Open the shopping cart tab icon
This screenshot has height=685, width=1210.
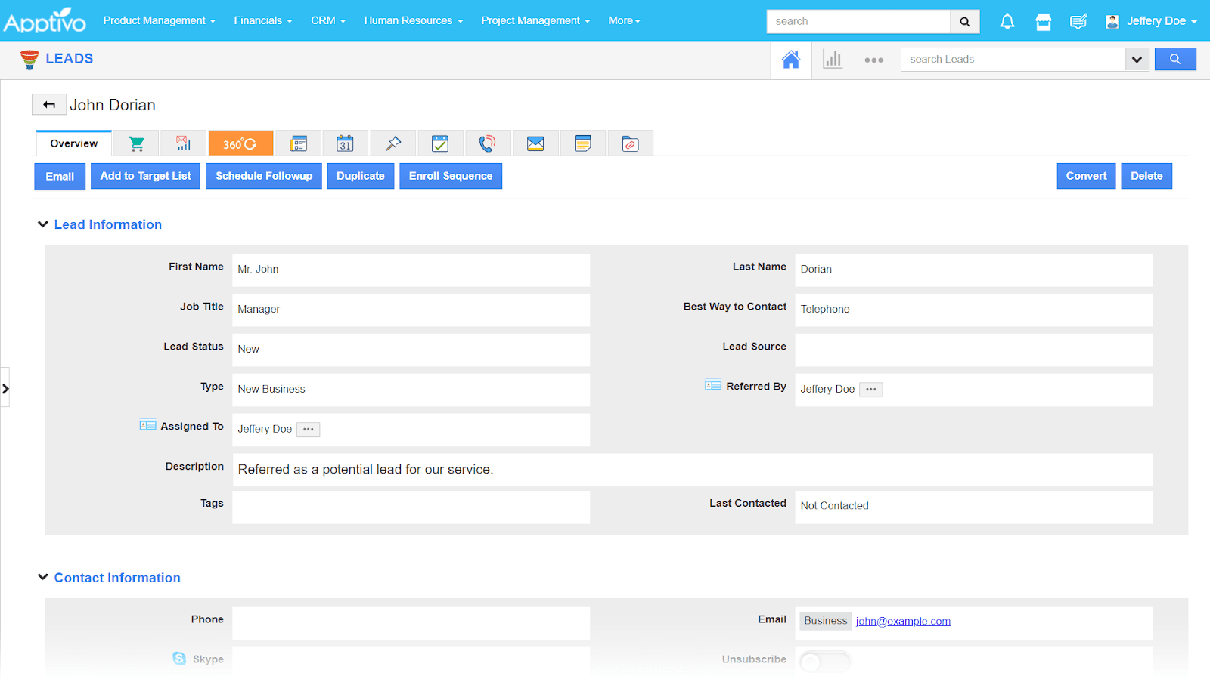coord(136,143)
